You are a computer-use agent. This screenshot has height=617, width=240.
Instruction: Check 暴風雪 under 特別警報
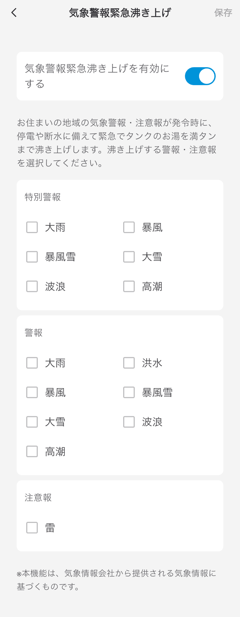coord(32,257)
